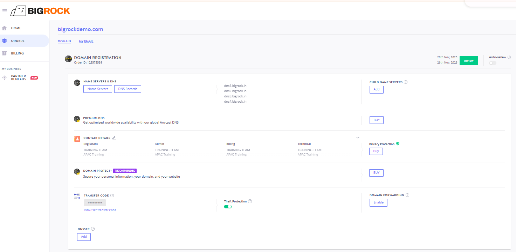Show help for Transfer Code
Viewport: 516px width, 252px height.
coord(112,196)
